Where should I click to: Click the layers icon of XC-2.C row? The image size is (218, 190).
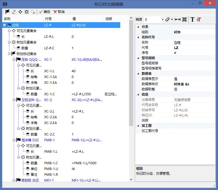[28, 134]
